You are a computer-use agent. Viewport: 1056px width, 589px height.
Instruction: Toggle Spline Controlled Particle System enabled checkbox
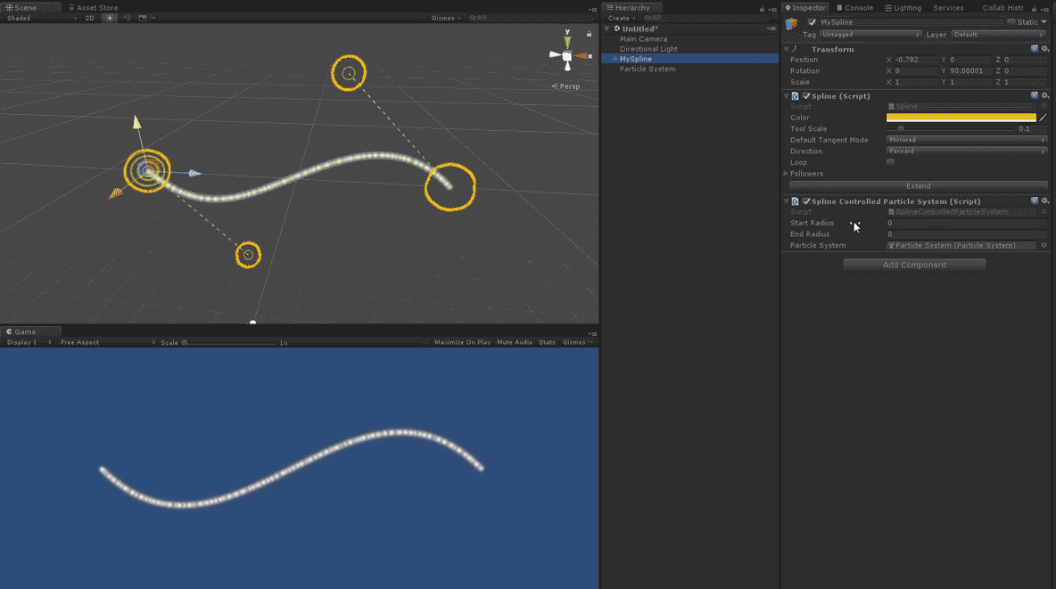click(x=806, y=201)
